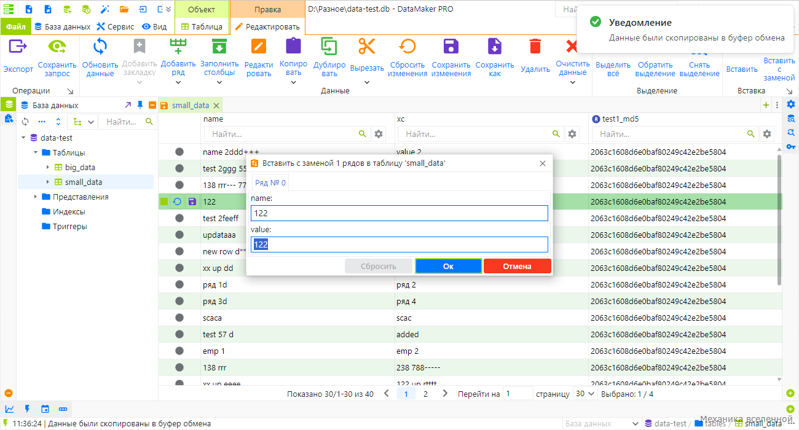Click the Вырезать scissors icon
Screen dimensions: 799x430
(x=367, y=46)
